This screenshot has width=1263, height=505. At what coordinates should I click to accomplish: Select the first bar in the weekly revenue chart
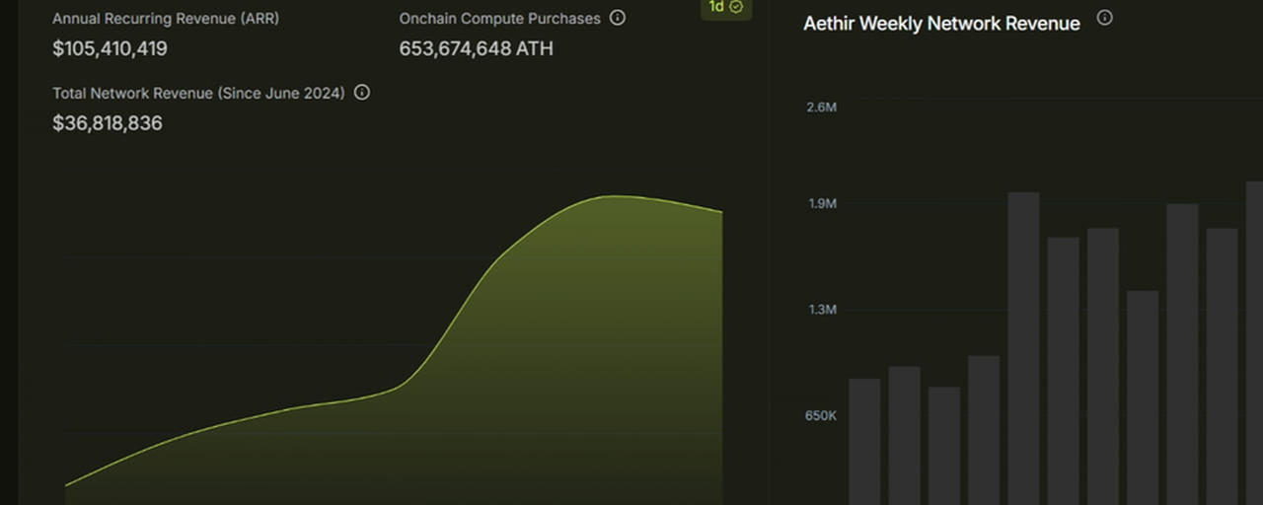click(x=864, y=442)
